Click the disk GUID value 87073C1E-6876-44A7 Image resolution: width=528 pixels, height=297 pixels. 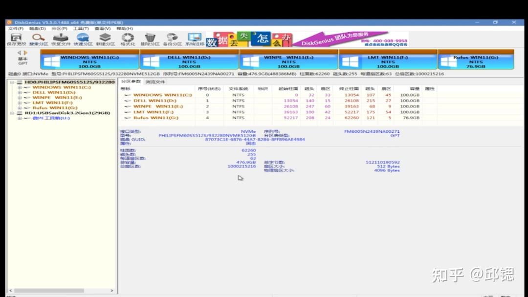pyautogui.click(x=255, y=139)
